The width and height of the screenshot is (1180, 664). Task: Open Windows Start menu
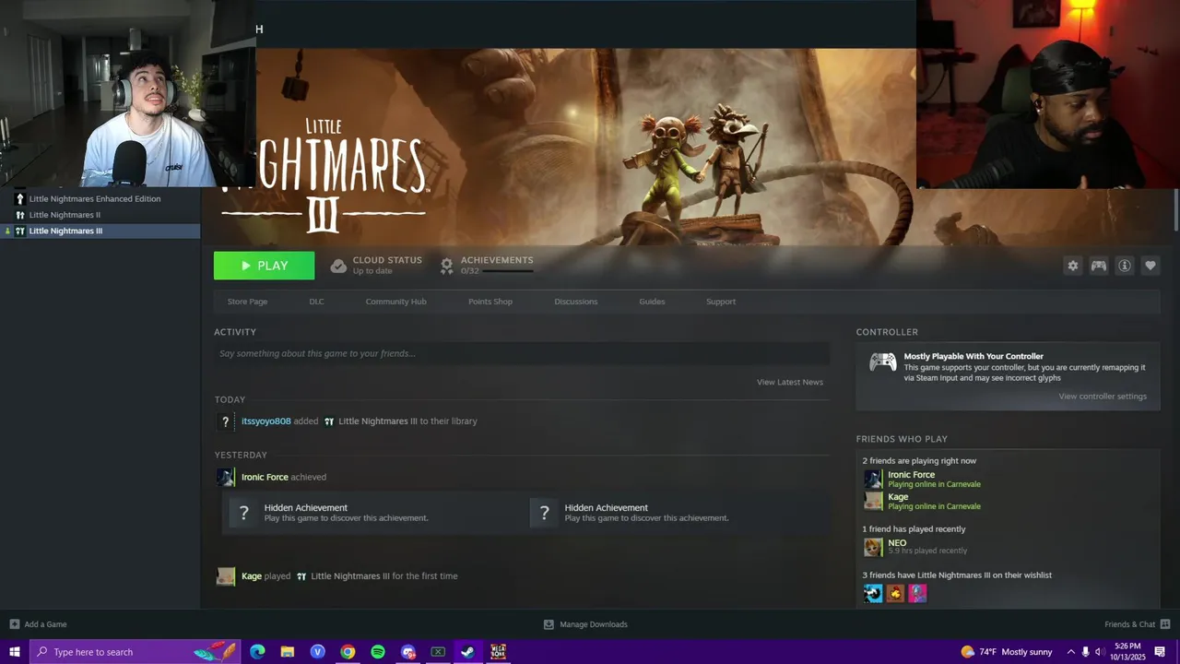[x=15, y=652]
